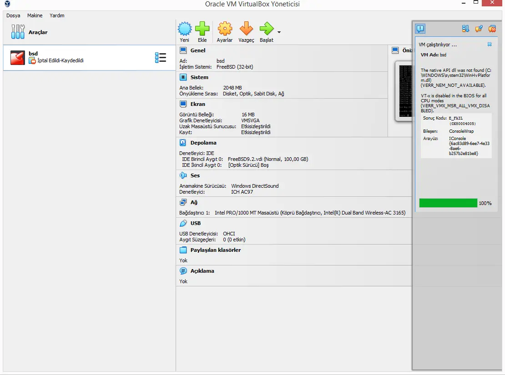Viewport: 505px width, 375px height.
Task: Click the VirtualBox cube icon in the title bar
Action: [x=7, y=4]
